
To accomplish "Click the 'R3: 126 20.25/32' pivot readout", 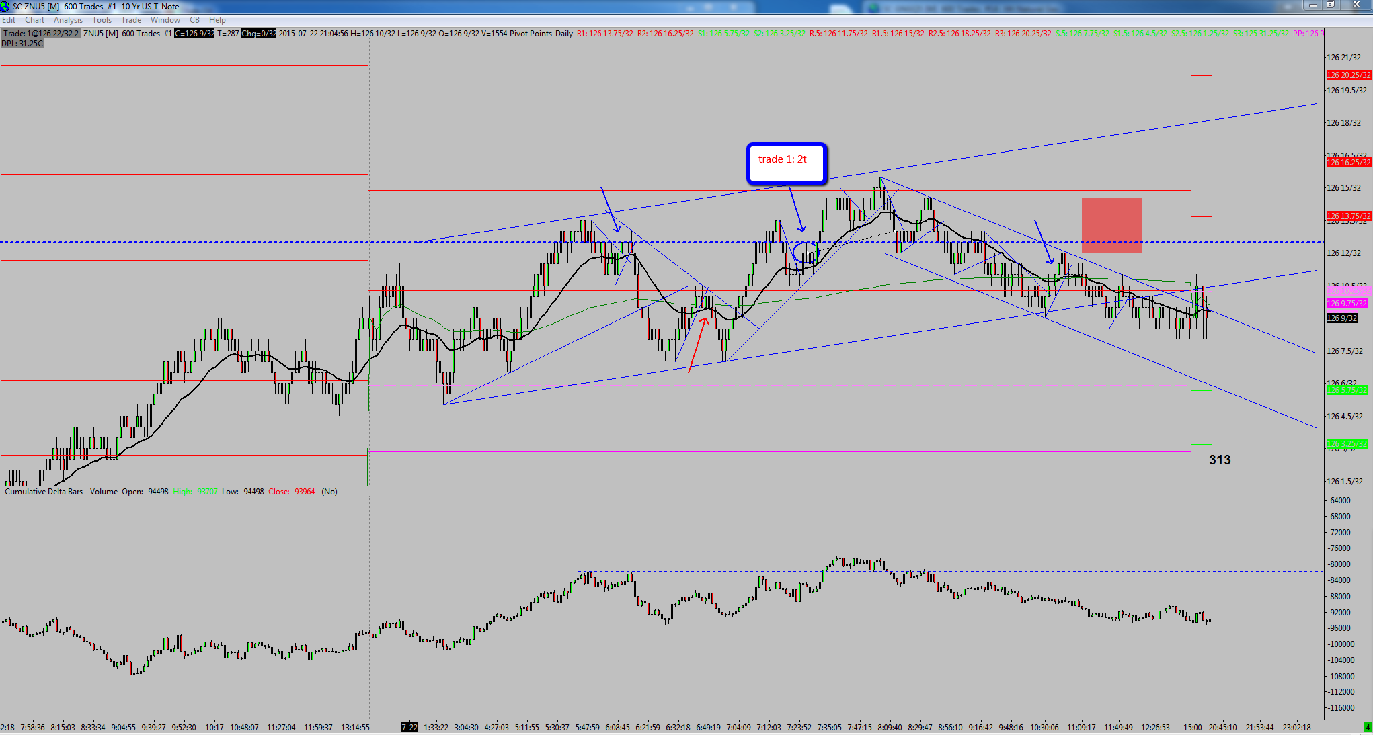I will (x=1023, y=34).
